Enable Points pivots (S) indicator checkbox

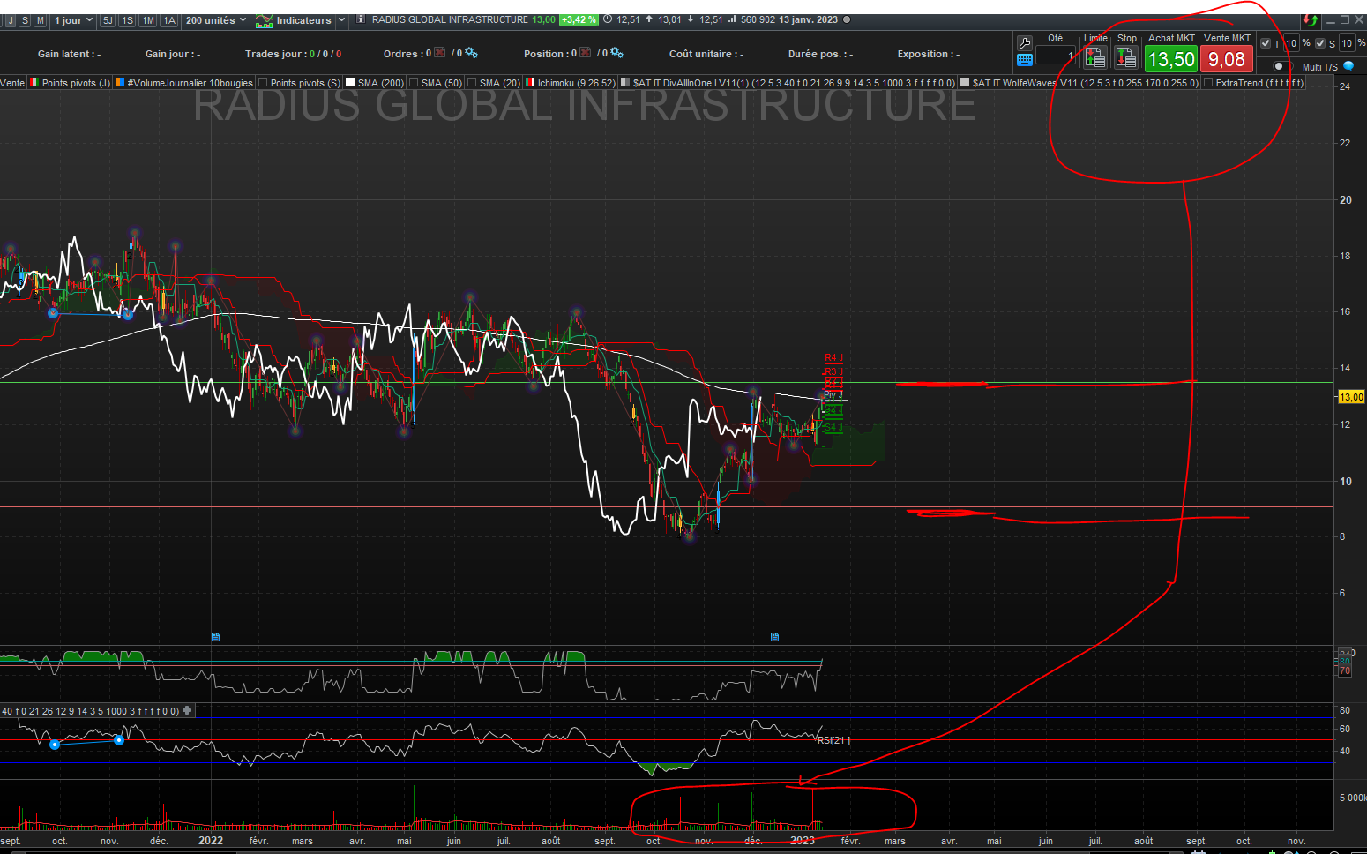(x=263, y=83)
